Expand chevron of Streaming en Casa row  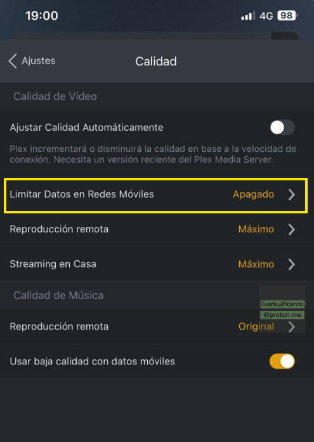pyautogui.click(x=292, y=264)
